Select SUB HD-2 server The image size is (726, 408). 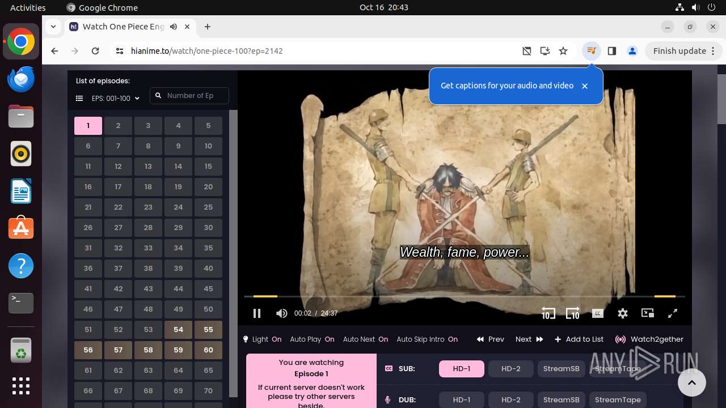pyautogui.click(x=511, y=368)
